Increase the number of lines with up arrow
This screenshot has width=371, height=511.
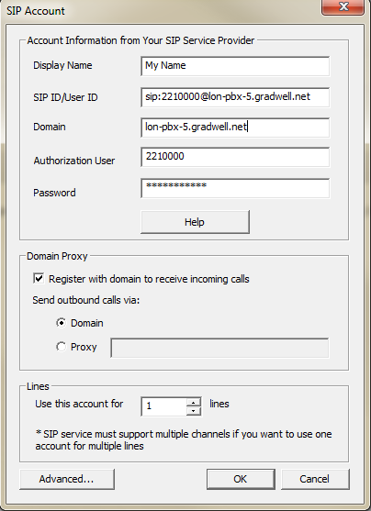click(194, 402)
